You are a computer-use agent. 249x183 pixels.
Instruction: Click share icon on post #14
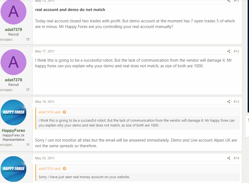[229, 158]
